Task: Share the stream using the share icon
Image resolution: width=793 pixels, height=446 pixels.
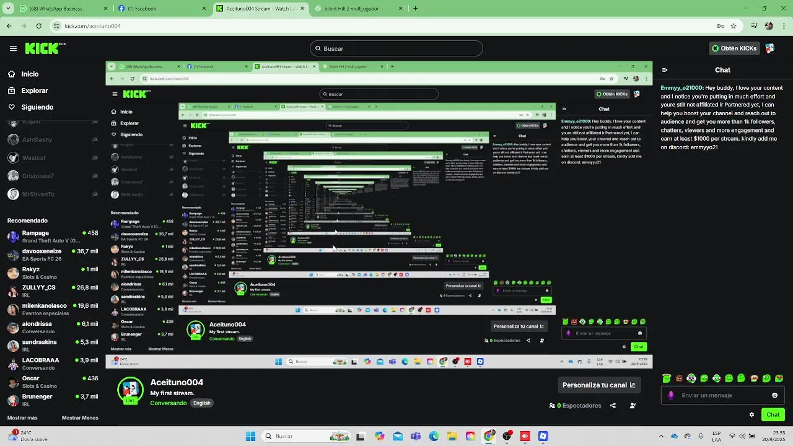Action: (x=613, y=406)
